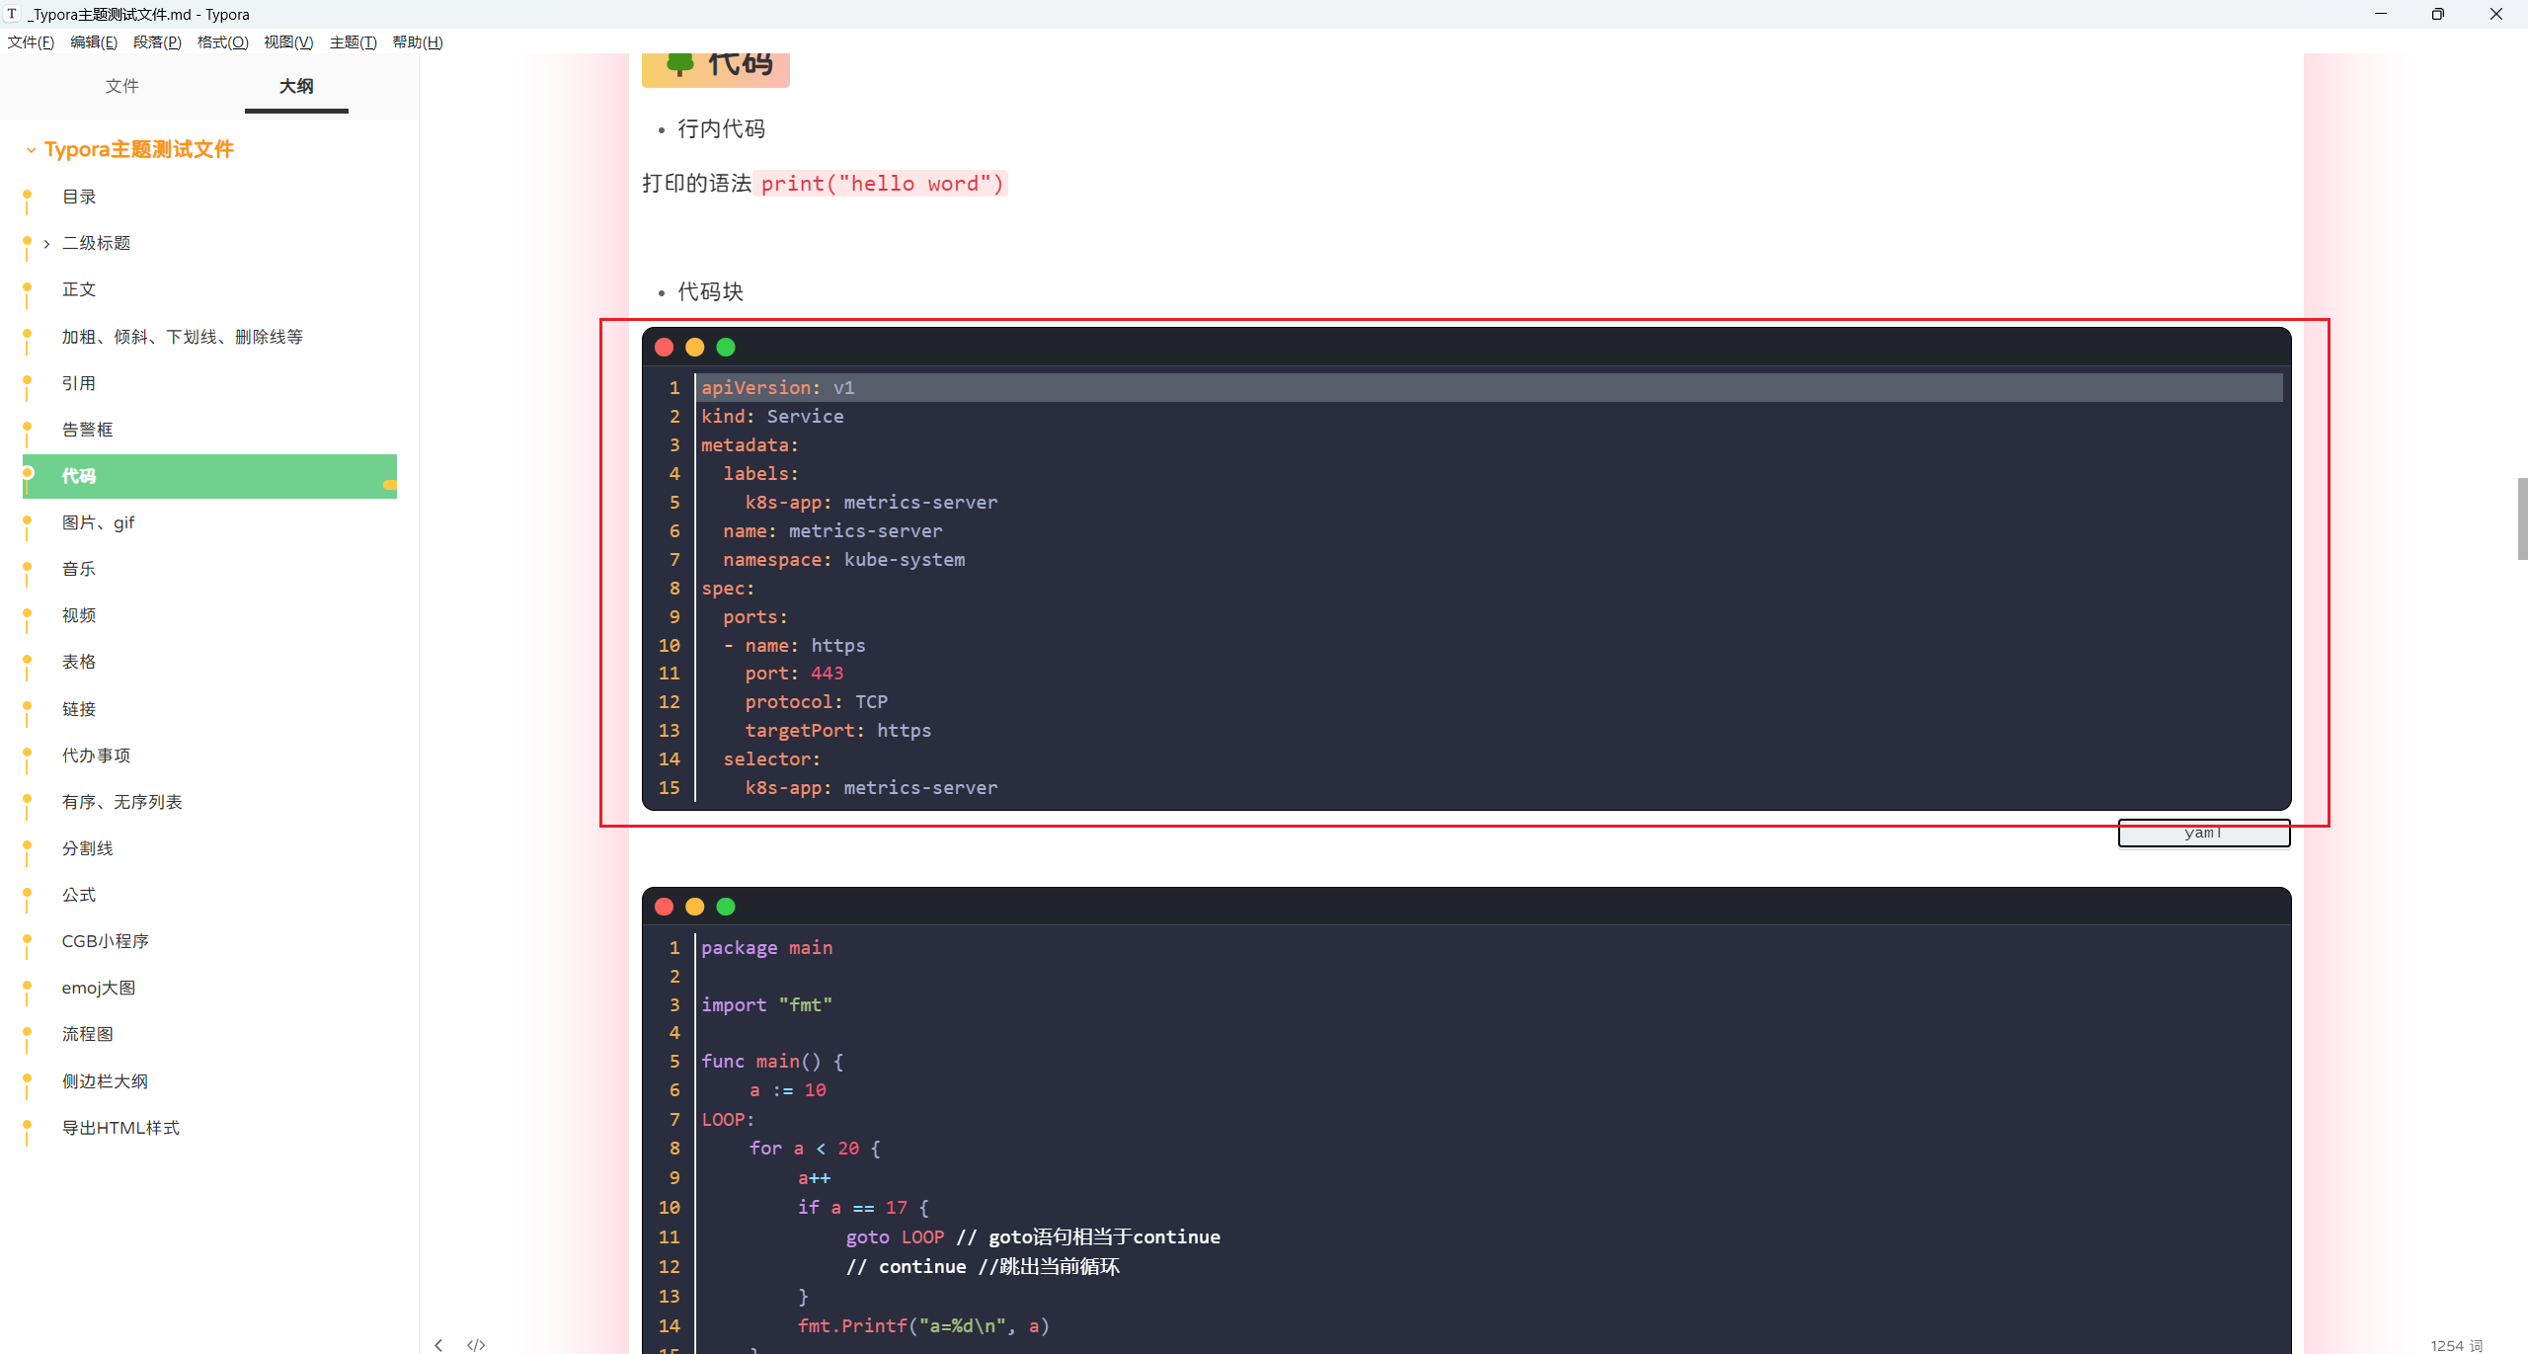Jump to 音乐 in outline

79,569
